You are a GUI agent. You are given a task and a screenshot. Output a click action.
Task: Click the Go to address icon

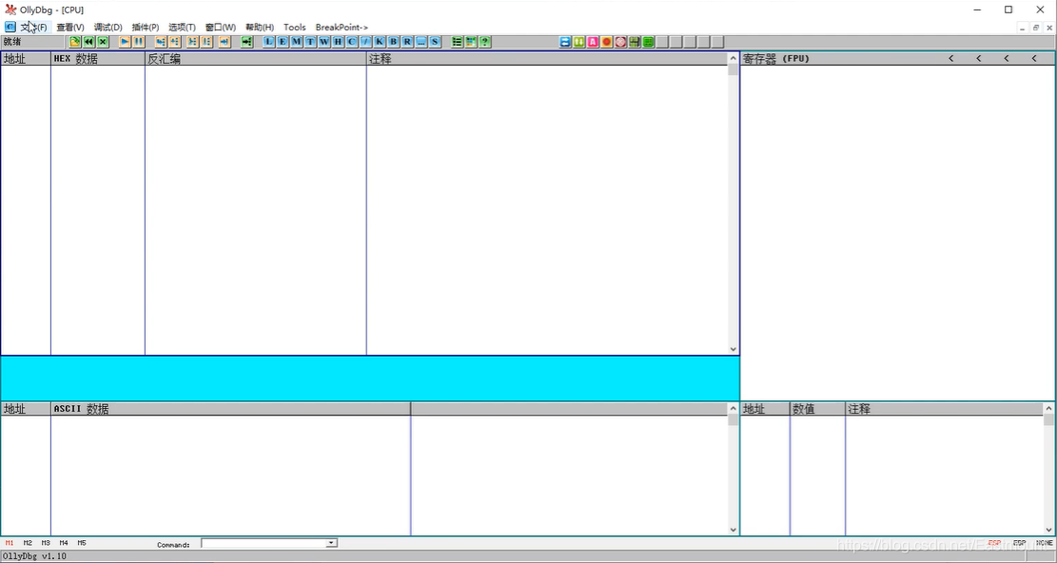(246, 42)
